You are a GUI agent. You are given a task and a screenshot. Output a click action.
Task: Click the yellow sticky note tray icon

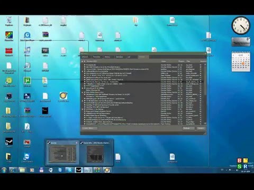(246, 160)
